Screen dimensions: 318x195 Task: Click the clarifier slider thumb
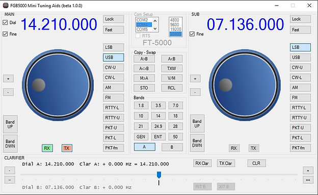pyautogui.click(x=159, y=175)
